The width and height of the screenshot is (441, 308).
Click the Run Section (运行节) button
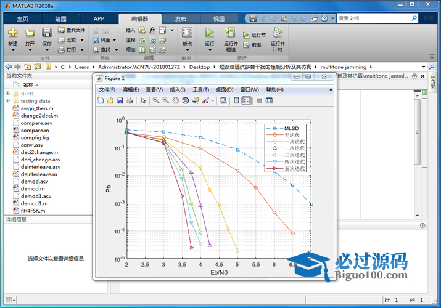(x=255, y=35)
